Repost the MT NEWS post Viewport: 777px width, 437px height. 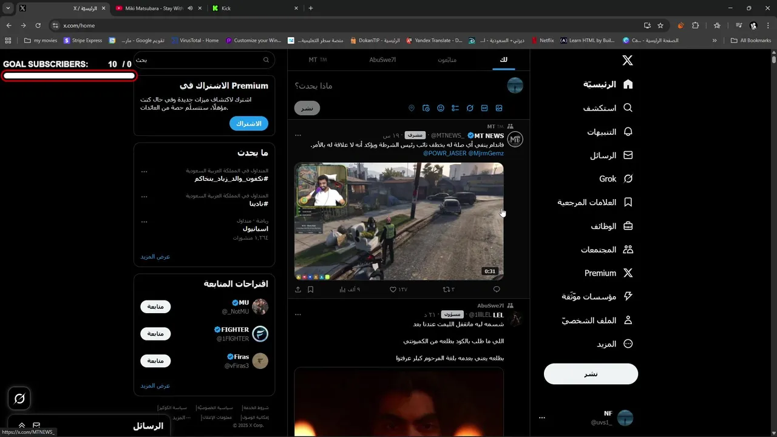point(449,290)
